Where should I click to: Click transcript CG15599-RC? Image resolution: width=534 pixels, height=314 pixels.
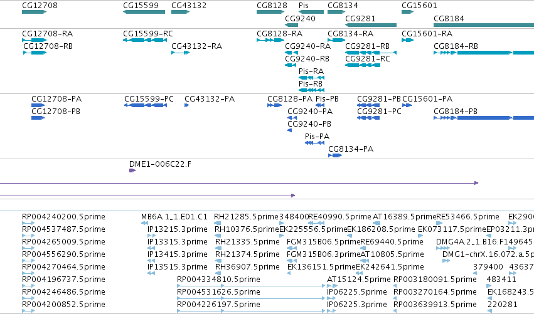pyautogui.click(x=145, y=40)
